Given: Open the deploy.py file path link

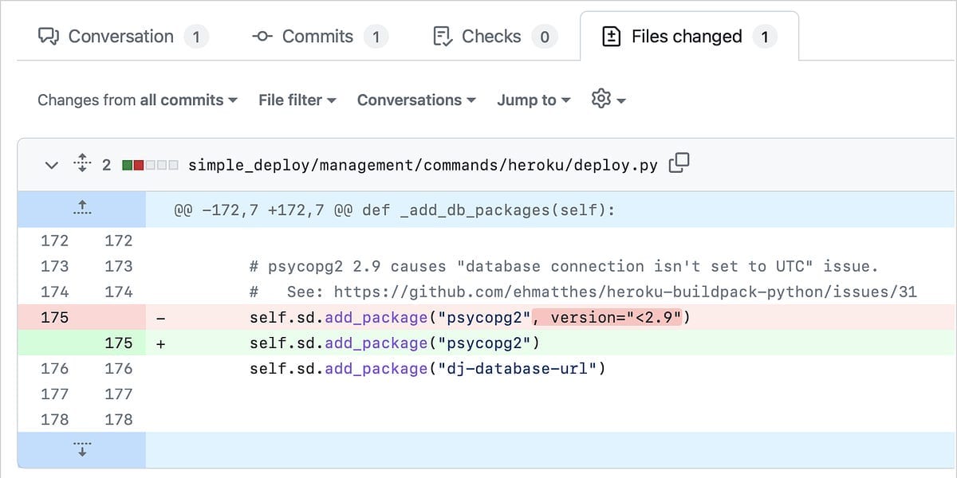Looking at the screenshot, I should 423,166.
